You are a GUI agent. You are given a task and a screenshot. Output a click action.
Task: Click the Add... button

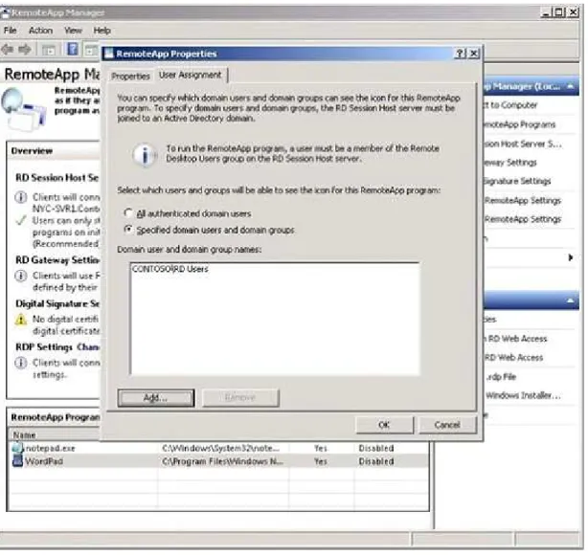(156, 398)
